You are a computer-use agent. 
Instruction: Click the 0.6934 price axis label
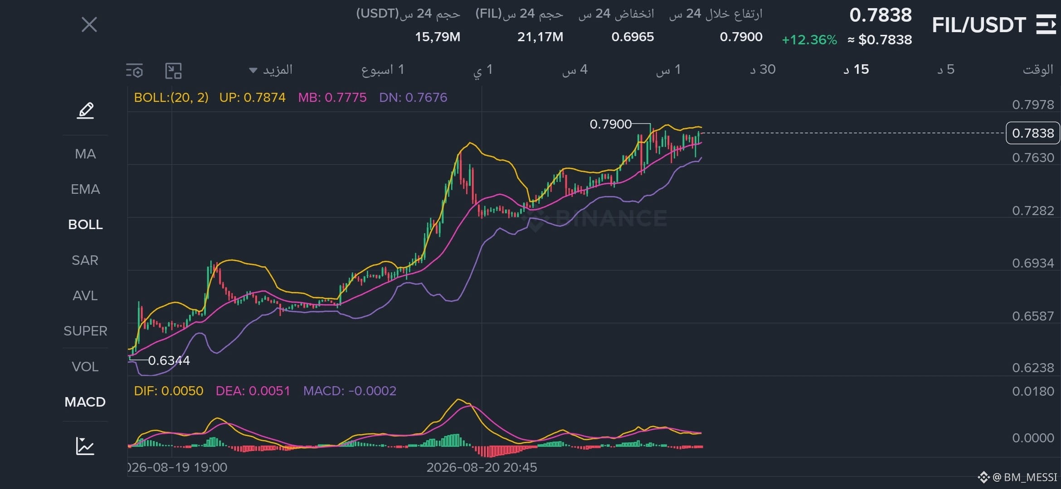(1033, 263)
